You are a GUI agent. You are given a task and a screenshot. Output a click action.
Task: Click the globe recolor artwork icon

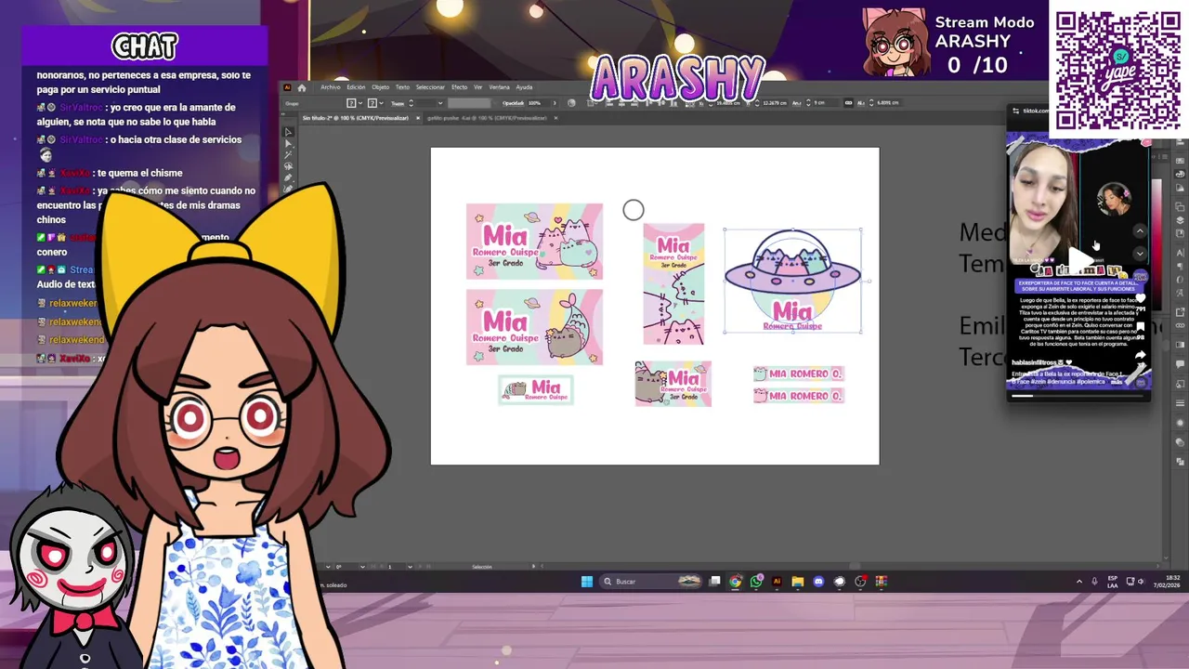point(571,103)
